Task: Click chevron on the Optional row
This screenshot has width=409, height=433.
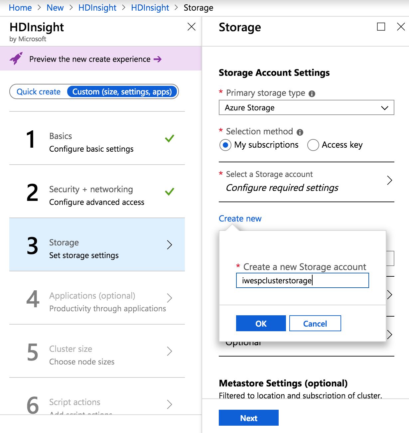Action: point(390,335)
